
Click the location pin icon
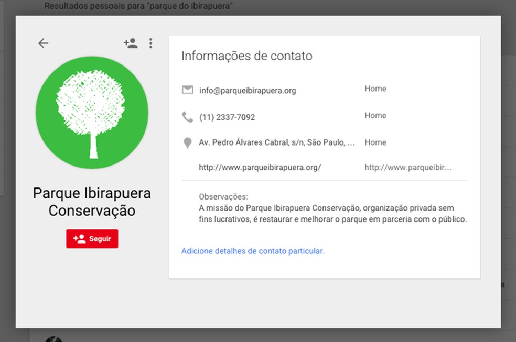point(187,142)
